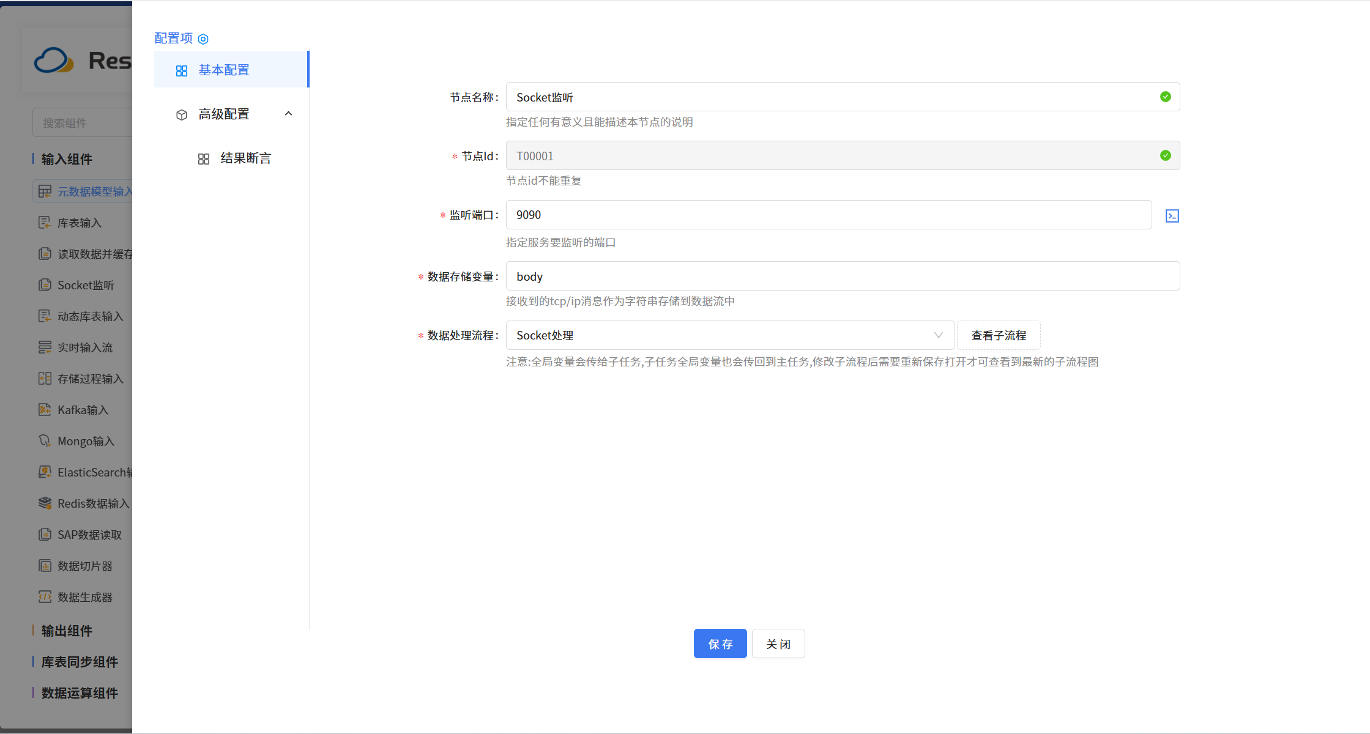Expand the 输出组件 category

[x=65, y=630]
